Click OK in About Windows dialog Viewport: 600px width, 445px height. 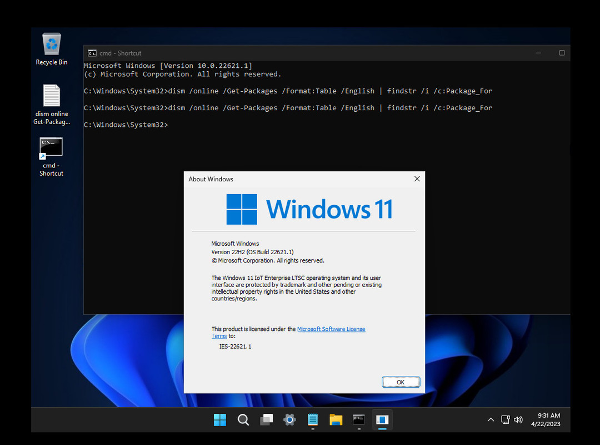[401, 382]
